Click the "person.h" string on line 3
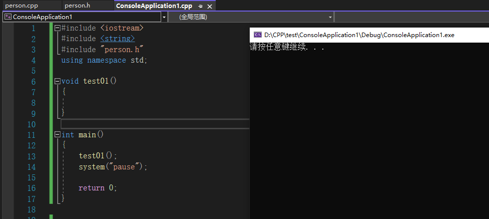The width and height of the screenshot is (489, 219). 122,49
